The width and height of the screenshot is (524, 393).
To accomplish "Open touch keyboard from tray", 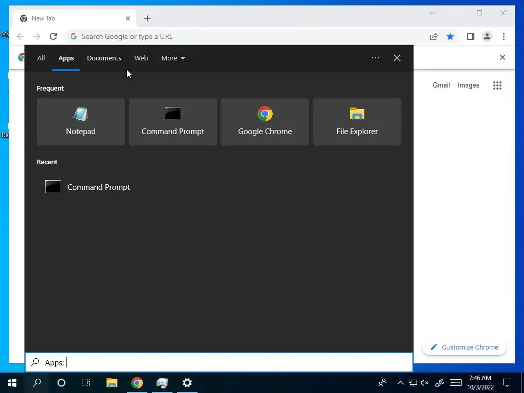I will point(455,383).
